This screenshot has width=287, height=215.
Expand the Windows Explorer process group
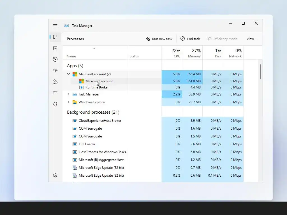[x=68, y=102]
